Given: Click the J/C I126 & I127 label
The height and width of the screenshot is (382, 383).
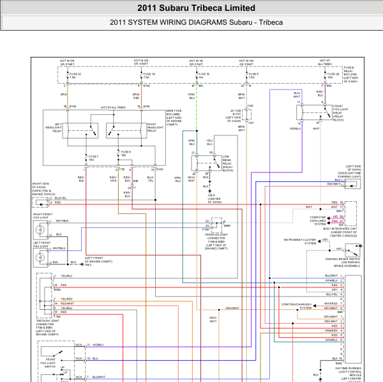Looking at the screenshot, I should pyautogui.click(x=233, y=116).
